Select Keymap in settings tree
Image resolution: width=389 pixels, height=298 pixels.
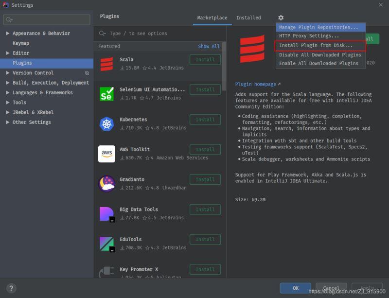pyautogui.click(x=21, y=43)
